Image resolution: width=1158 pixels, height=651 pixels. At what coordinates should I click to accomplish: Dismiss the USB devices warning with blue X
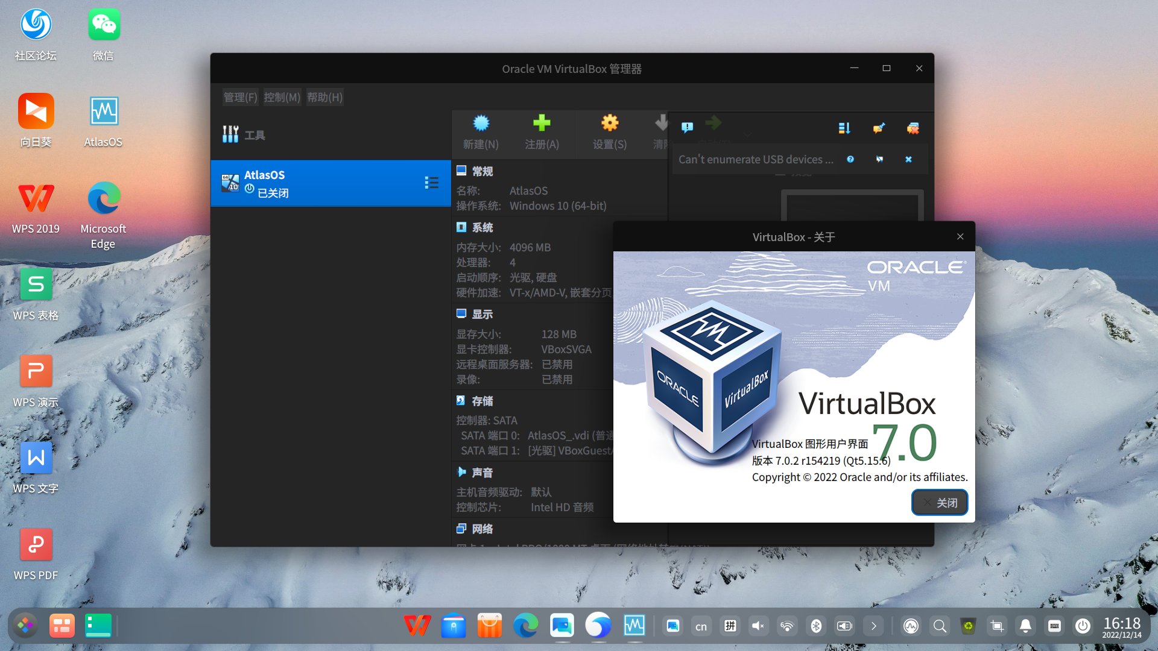908,159
